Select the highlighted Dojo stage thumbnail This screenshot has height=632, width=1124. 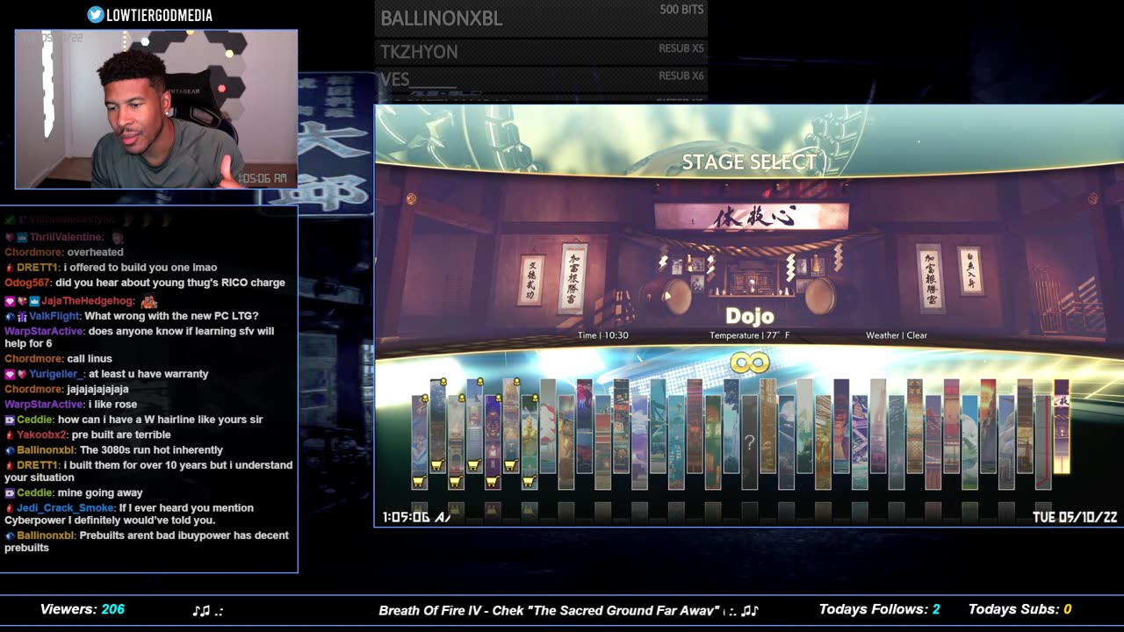click(1061, 427)
